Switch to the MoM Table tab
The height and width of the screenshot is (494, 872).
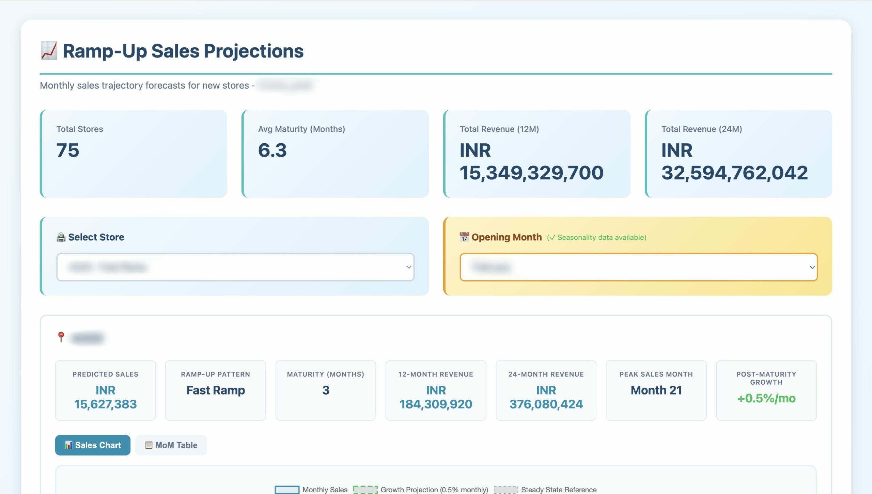[x=171, y=445]
